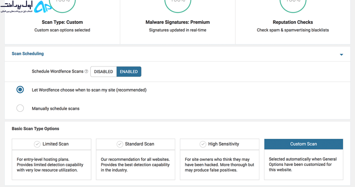The width and height of the screenshot is (355, 187).
Task: Click the Limited Scan checkmark icon
Action: (37, 144)
